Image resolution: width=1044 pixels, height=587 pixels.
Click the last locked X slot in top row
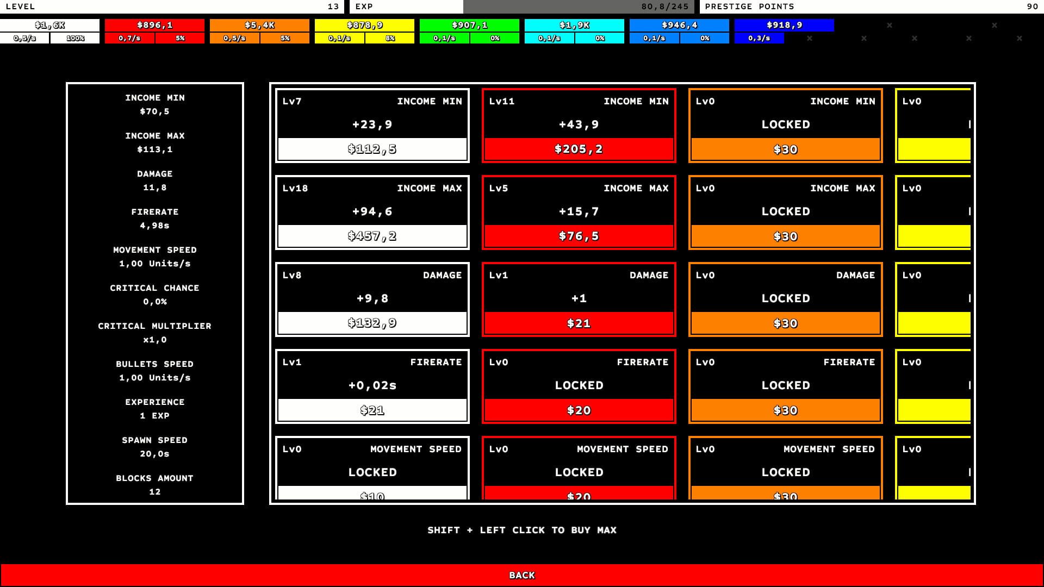click(x=995, y=24)
